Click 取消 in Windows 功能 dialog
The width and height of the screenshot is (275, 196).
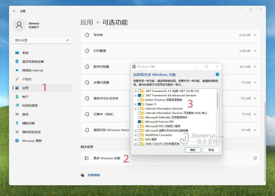tap(211, 150)
